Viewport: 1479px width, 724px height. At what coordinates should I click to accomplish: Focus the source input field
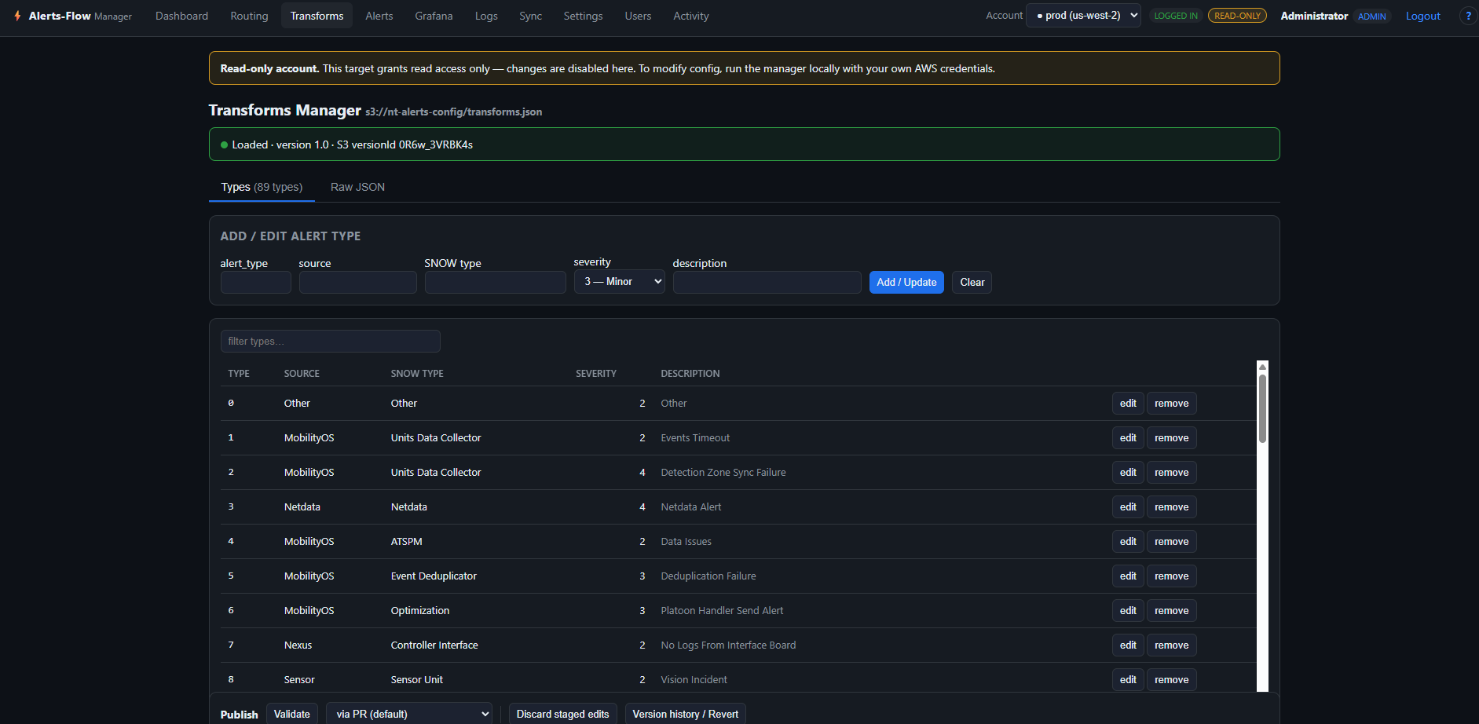357,282
